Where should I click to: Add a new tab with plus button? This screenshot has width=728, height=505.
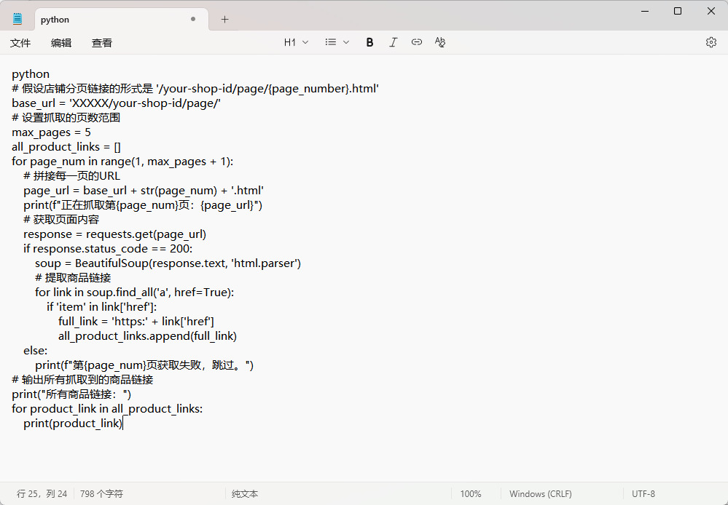224,20
